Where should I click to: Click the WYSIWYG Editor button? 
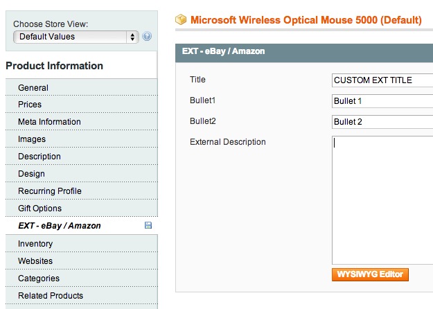click(x=370, y=274)
